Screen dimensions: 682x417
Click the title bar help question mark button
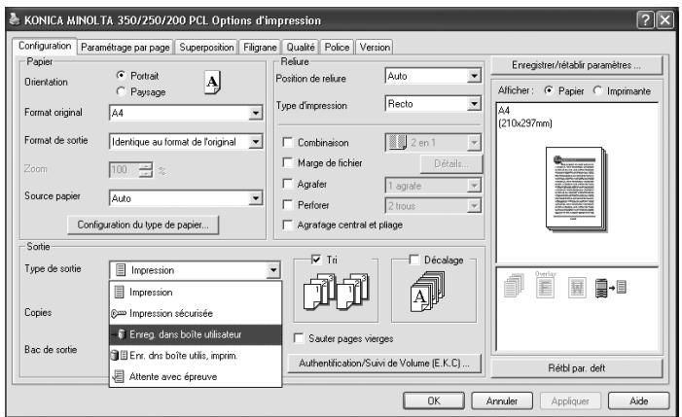[645, 20]
